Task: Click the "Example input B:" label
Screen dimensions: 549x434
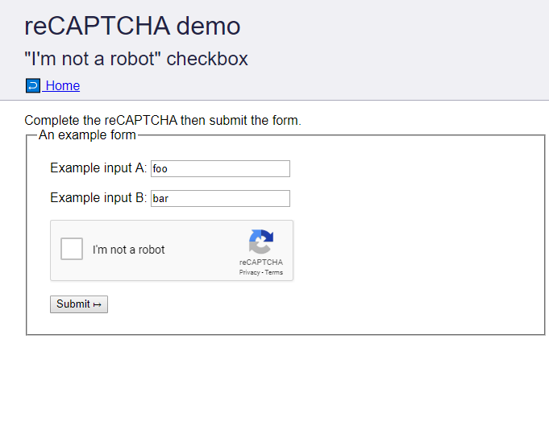Action: (x=98, y=198)
